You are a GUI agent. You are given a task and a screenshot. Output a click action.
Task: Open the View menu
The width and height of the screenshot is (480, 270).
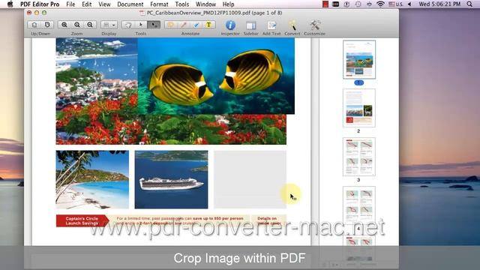click(x=104, y=4)
